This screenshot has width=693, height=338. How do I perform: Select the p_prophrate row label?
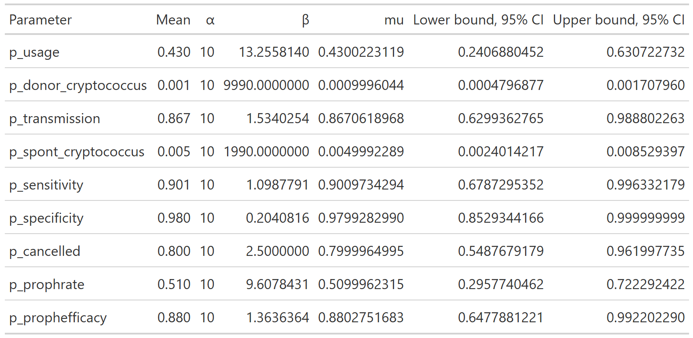pos(47,285)
